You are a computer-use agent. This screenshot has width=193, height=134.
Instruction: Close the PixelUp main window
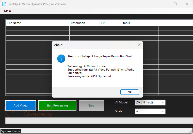187,4
